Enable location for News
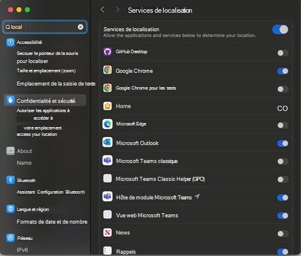 (x=283, y=234)
